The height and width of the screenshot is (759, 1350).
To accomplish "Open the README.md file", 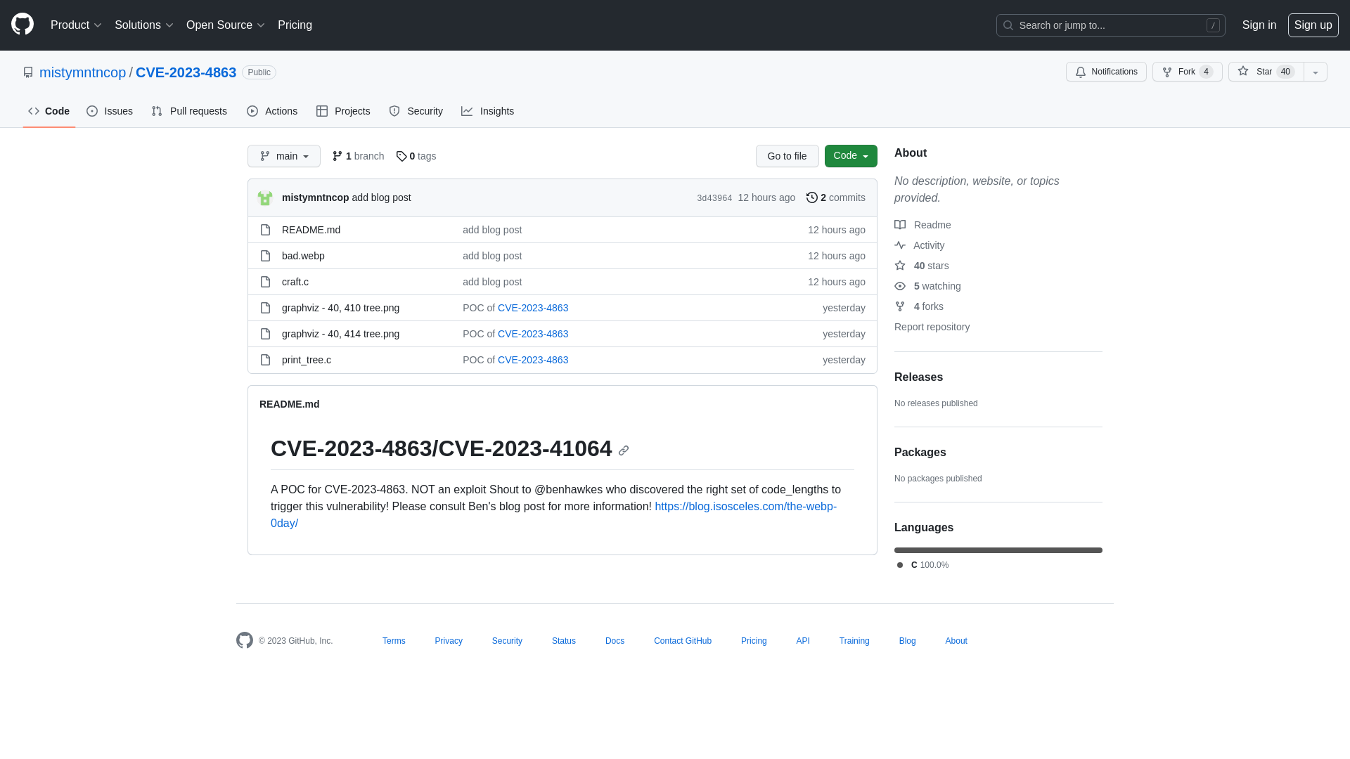I will click(311, 230).
